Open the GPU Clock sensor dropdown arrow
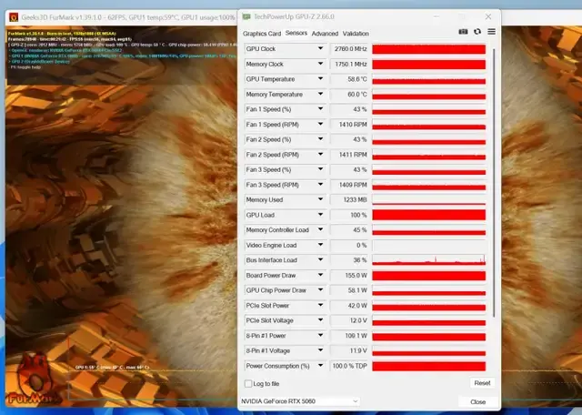The height and width of the screenshot is (415, 582). pos(320,48)
